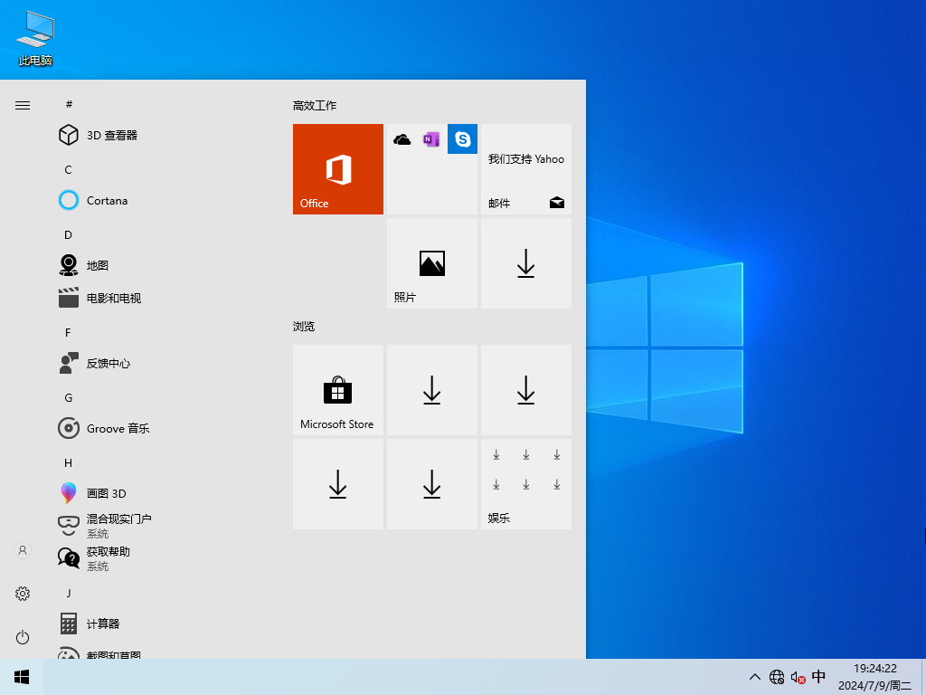
Task: Open the power options menu
Action: click(x=22, y=637)
